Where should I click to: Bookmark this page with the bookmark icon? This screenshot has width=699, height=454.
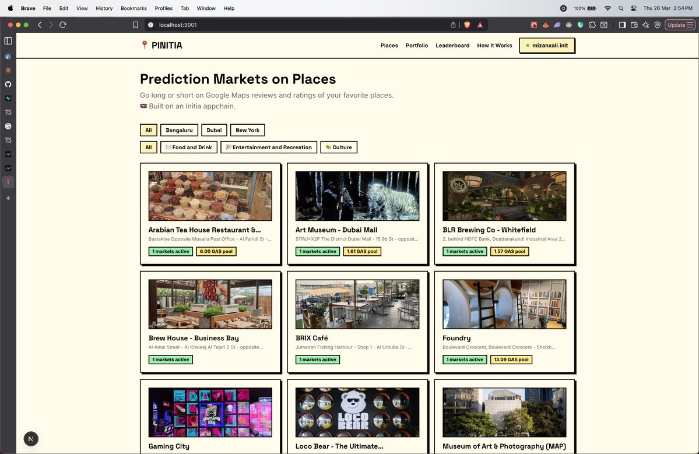point(135,25)
